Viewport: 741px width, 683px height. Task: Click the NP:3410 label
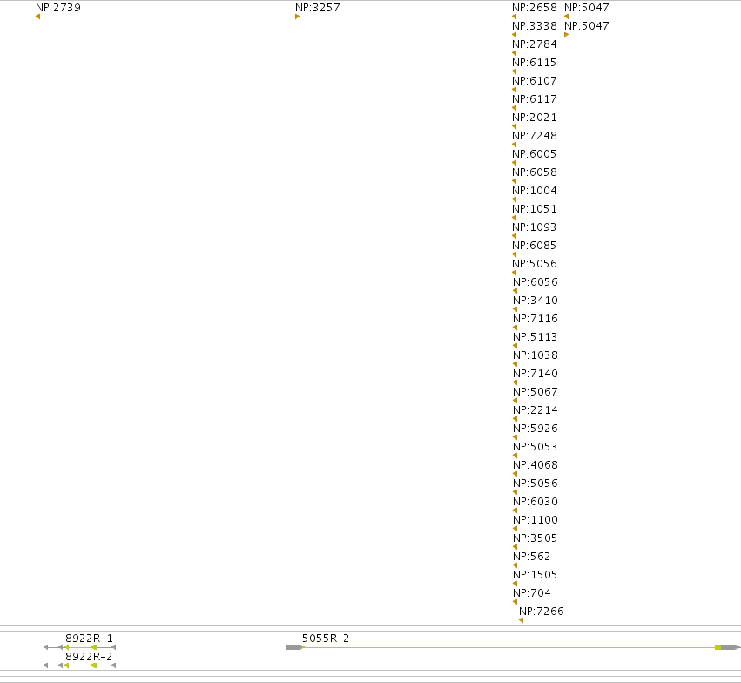536,301
